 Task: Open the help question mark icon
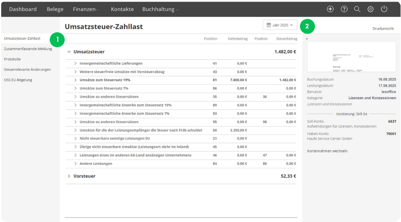(x=344, y=9)
